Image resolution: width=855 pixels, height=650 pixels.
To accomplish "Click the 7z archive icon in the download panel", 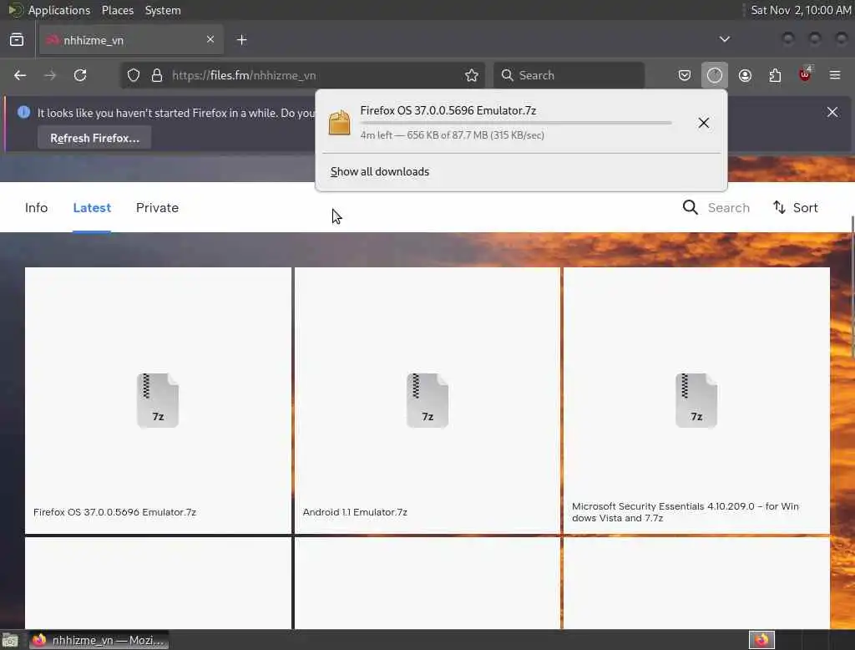I will click(x=339, y=122).
